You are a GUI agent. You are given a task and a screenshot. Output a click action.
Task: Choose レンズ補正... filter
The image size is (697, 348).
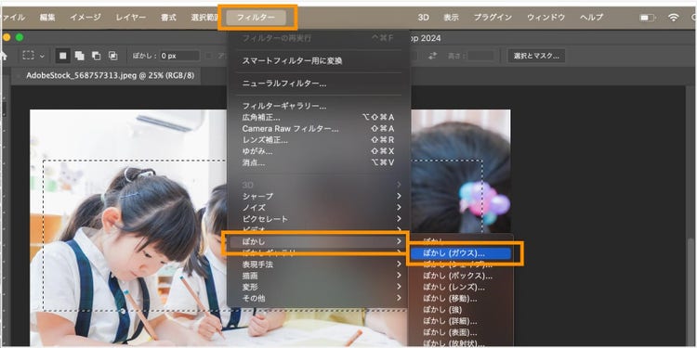click(318, 140)
